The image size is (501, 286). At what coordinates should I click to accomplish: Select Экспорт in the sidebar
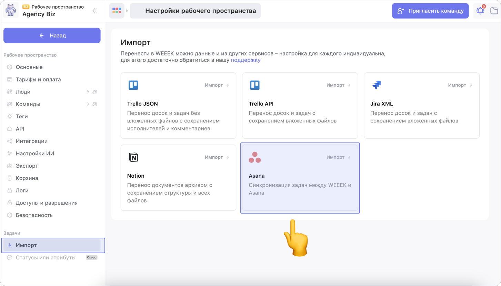27,166
